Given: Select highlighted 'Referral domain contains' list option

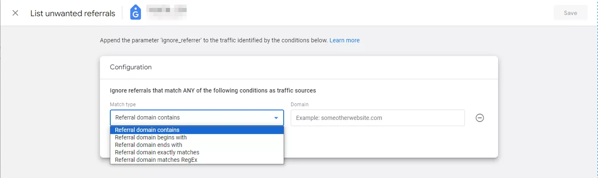Looking at the screenshot, I should [x=197, y=130].
